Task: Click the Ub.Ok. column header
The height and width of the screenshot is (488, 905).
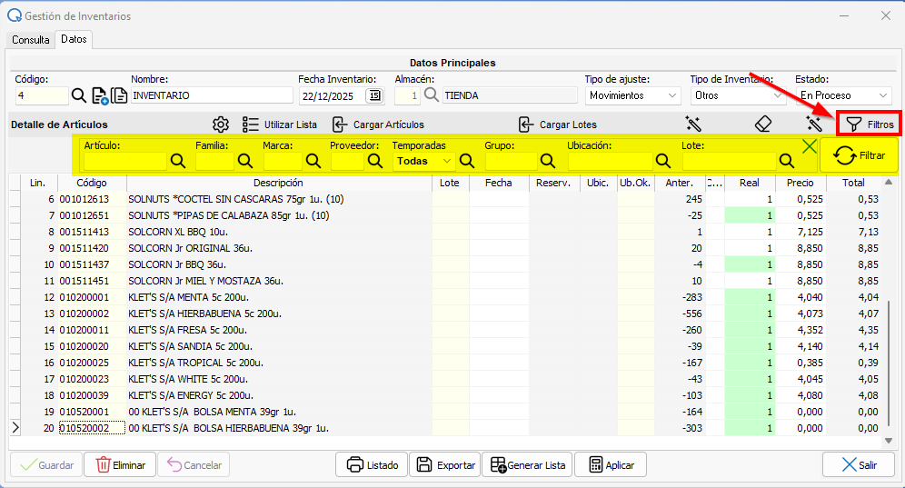Action: point(635,183)
